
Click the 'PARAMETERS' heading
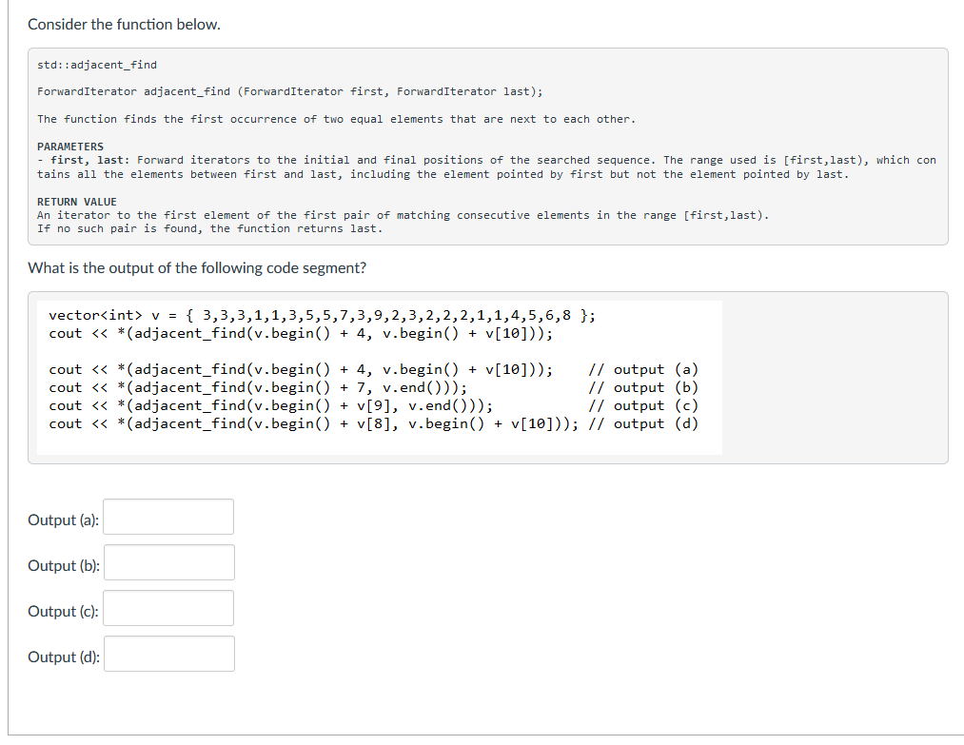pyautogui.click(x=70, y=147)
